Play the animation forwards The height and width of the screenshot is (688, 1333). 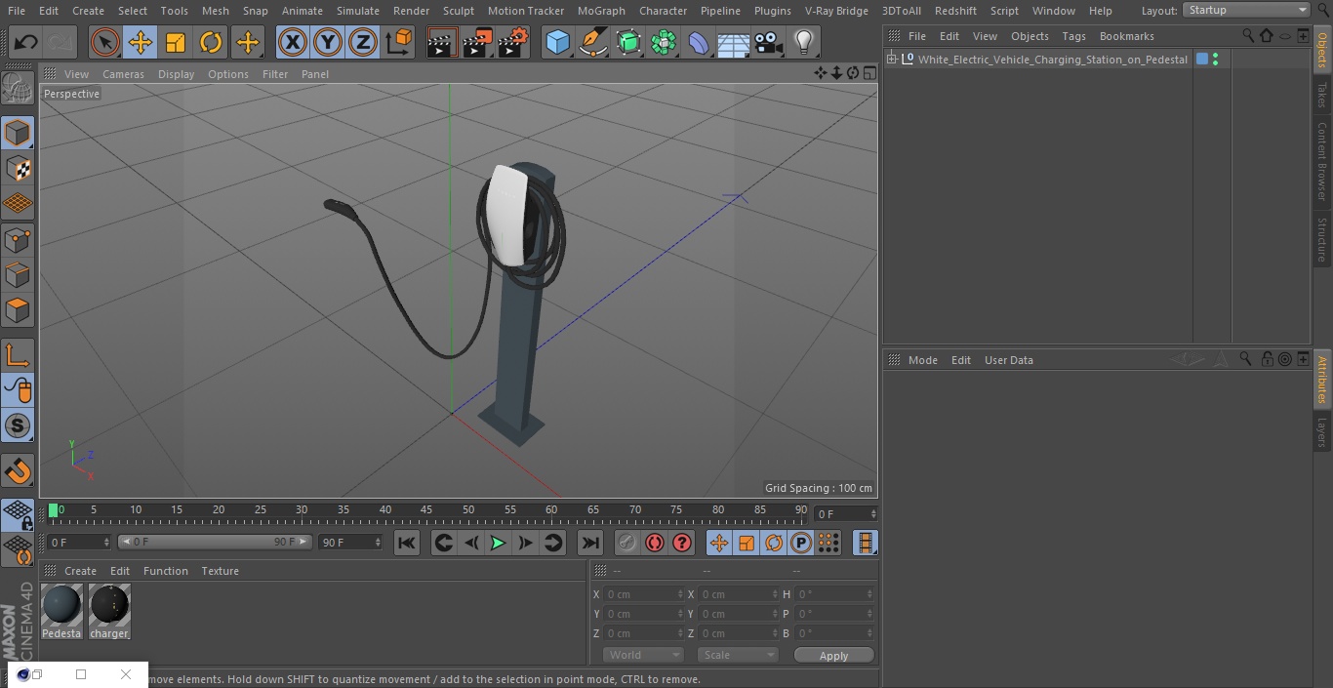498,543
